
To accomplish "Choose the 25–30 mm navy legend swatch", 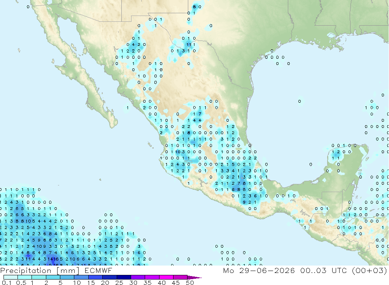I will pyautogui.click(x=124, y=277).
